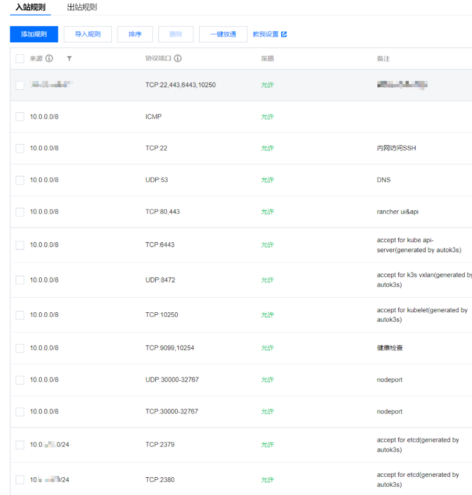Tick the checkbox for the TCP:22 rule
Screen dimensions: 472x495
click(20, 148)
